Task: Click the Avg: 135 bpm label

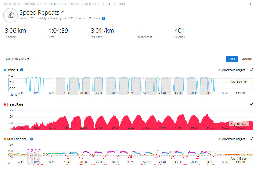Action: (x=239, y=124)
